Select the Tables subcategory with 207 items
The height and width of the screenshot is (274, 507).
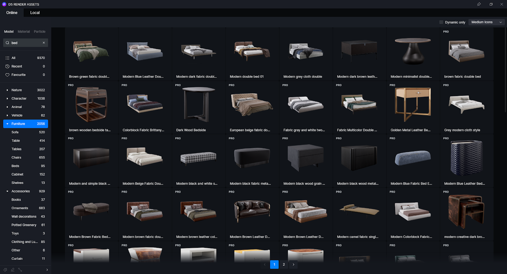pyautogui.click(x=25, y=149)
